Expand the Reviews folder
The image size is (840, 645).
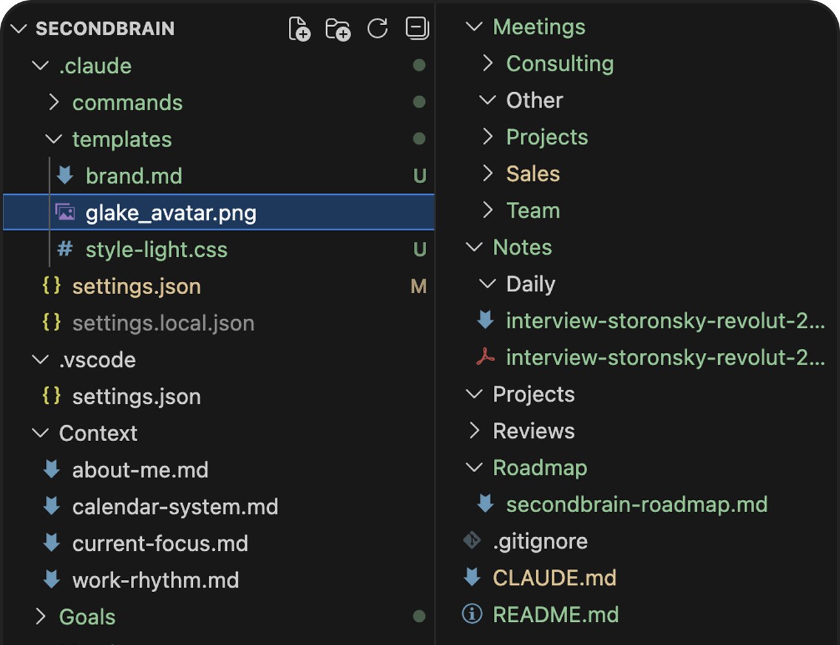click(x=474, y=430)
